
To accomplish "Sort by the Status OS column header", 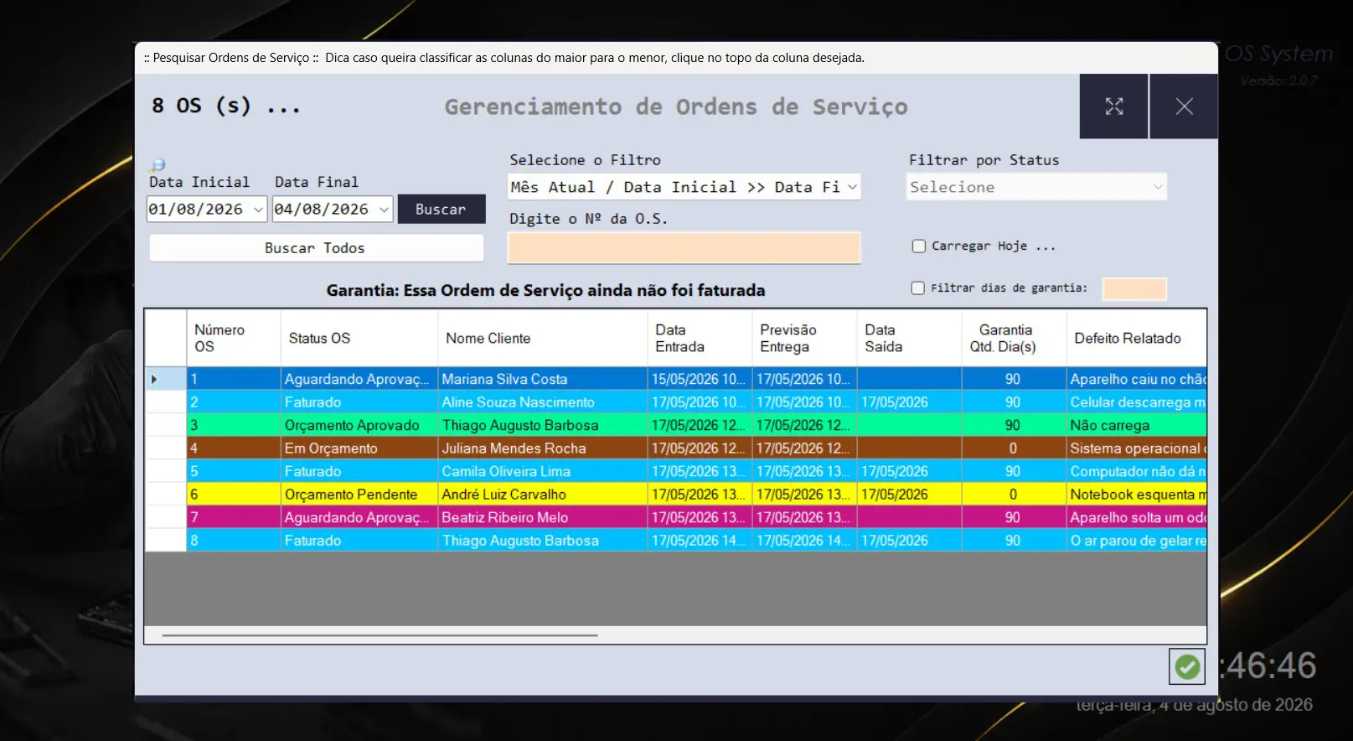I will pos(359,339).
